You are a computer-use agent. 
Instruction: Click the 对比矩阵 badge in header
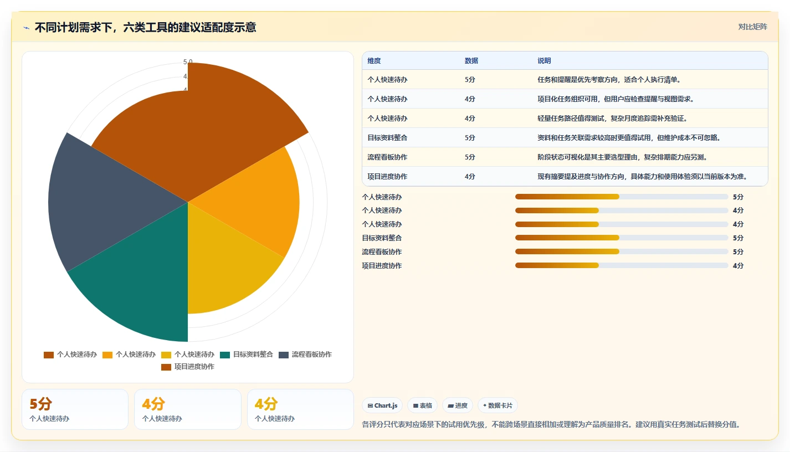(752, 27)
